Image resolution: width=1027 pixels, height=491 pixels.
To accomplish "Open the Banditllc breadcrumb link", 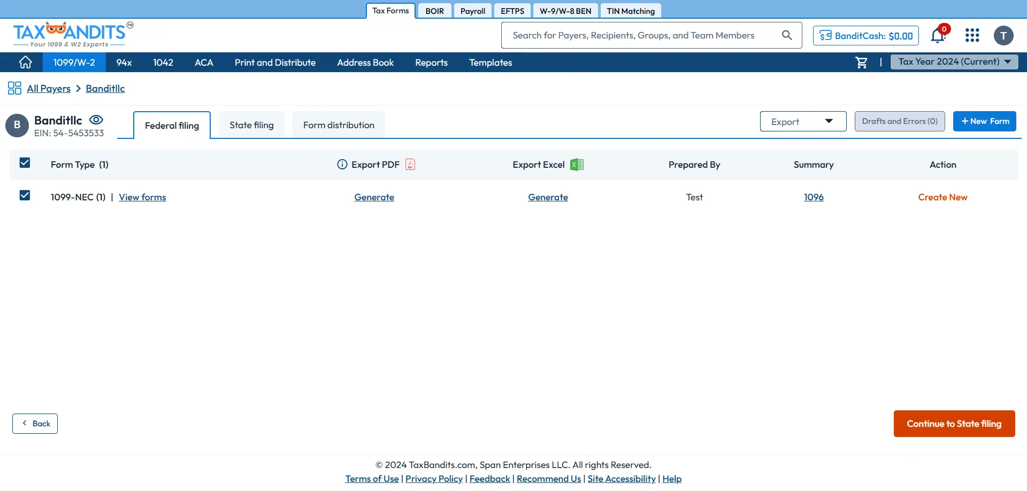I will [105, 89].
